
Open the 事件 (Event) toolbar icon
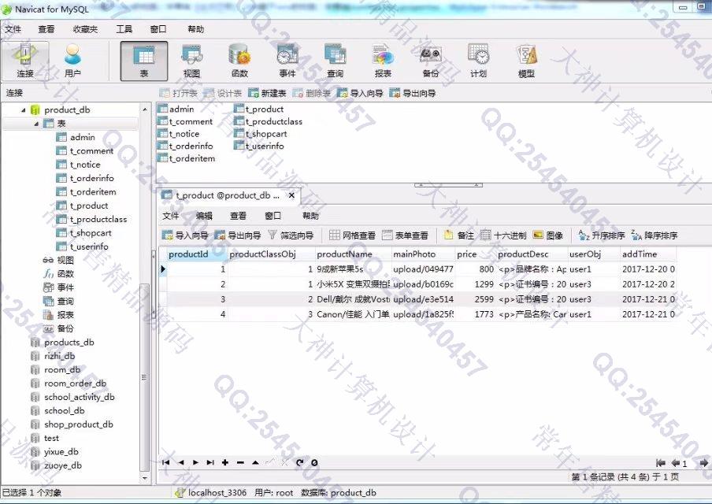[x=287, y=61]
